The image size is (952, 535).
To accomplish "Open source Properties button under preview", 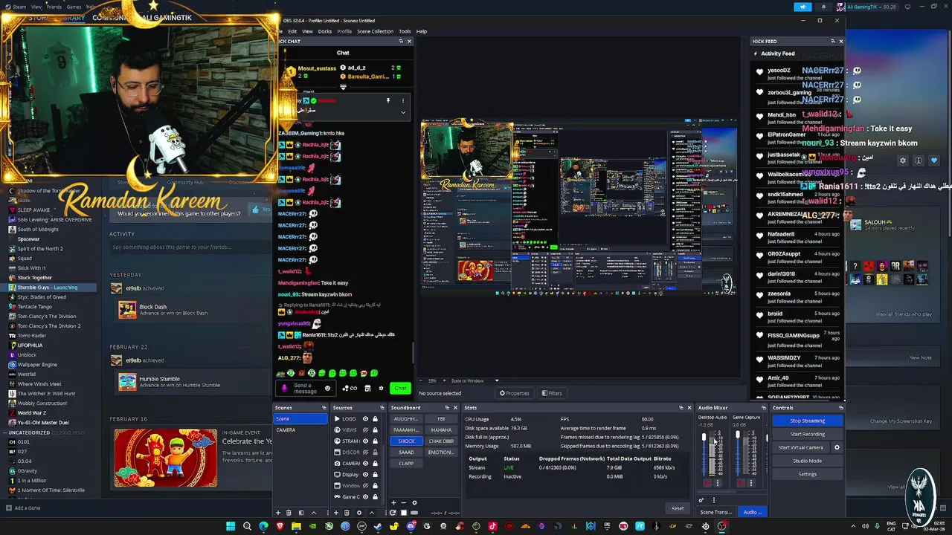I will click(x=515, y=393).
